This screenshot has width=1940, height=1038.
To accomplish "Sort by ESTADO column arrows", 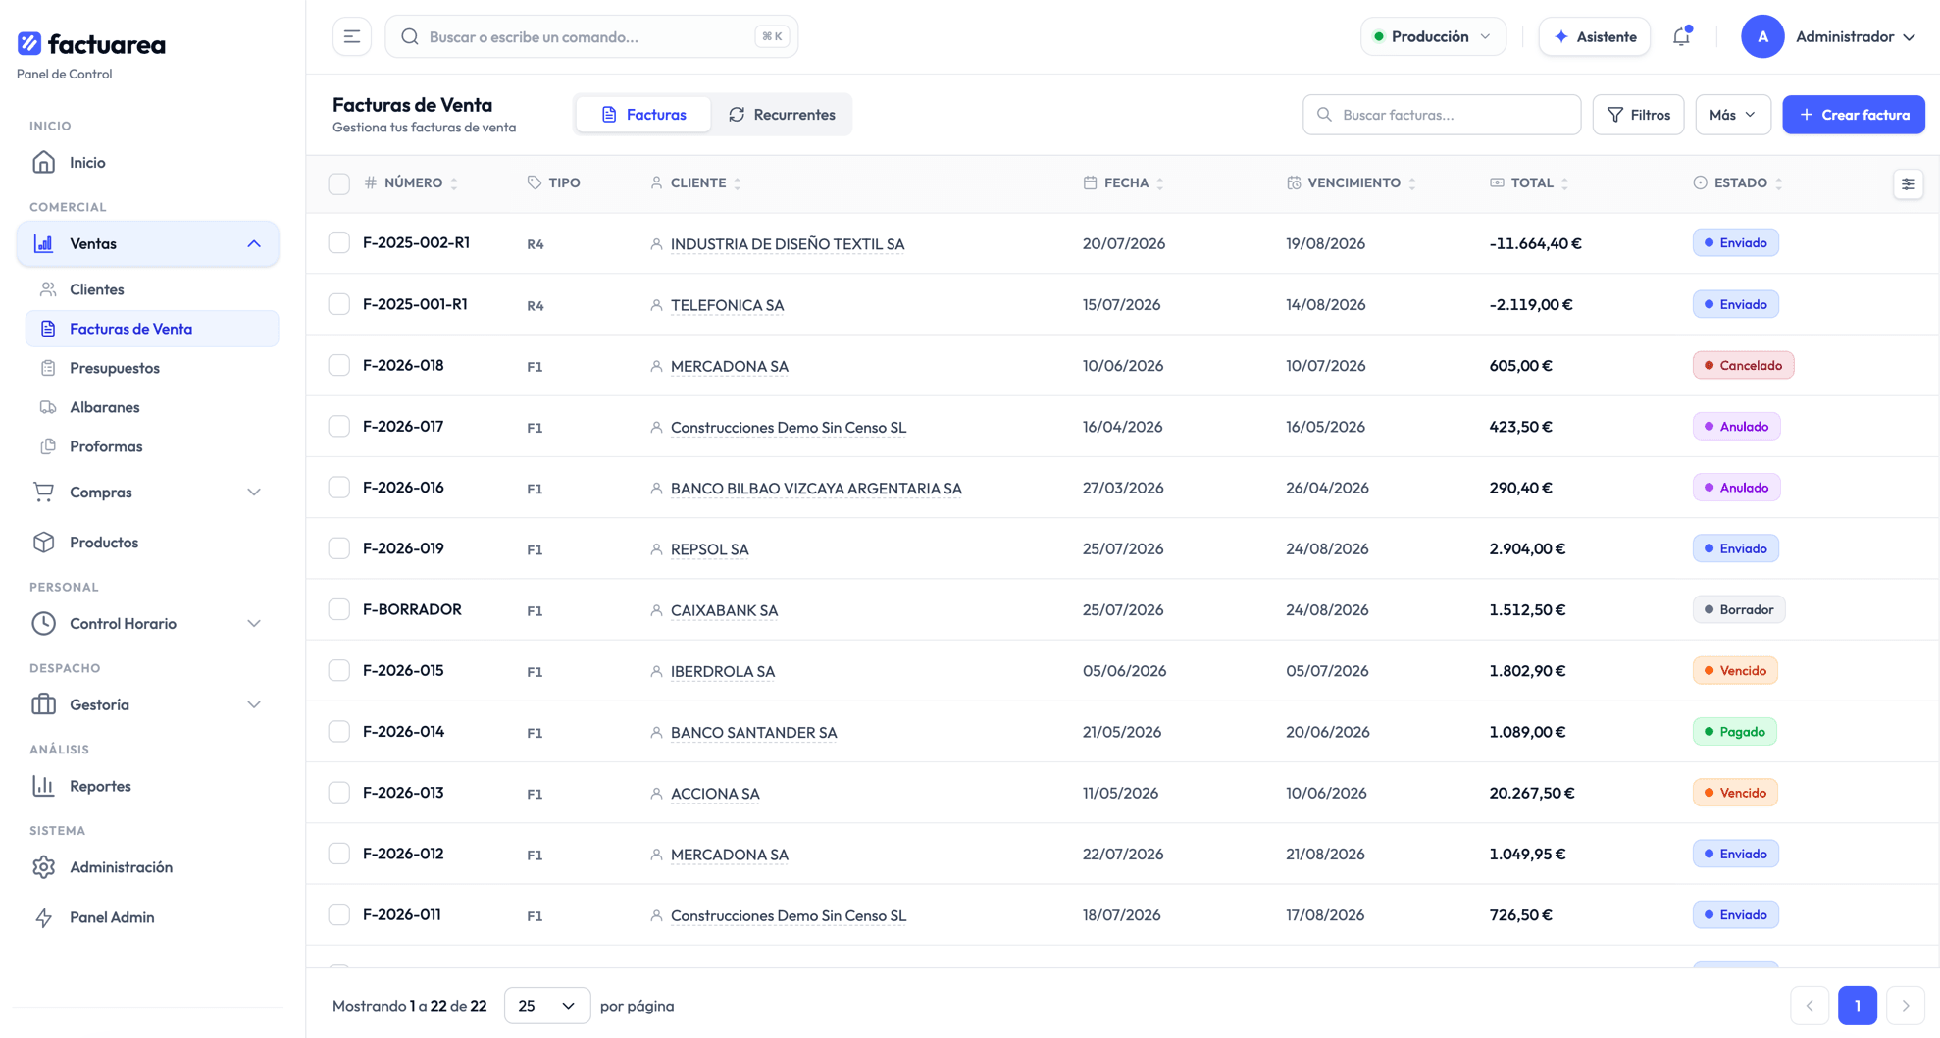I will pyautogui.click(x=1779, y=183).
